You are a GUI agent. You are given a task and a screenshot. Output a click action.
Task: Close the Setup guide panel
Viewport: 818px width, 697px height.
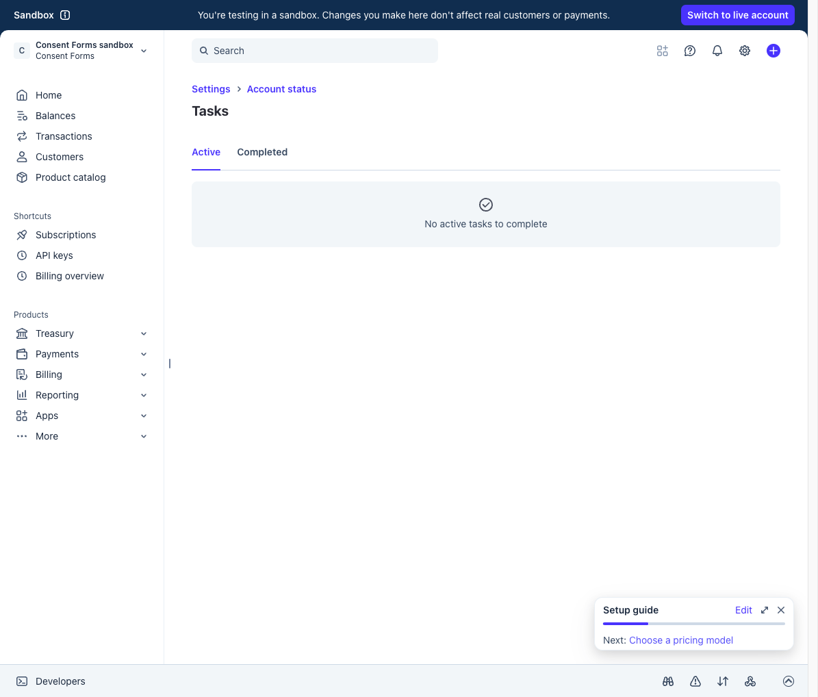(x=781, y=611)
